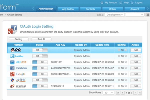The width and height of the screenshot is (150, 100).
Task: Edit the Facebook platform row
Action: [136, 68]
